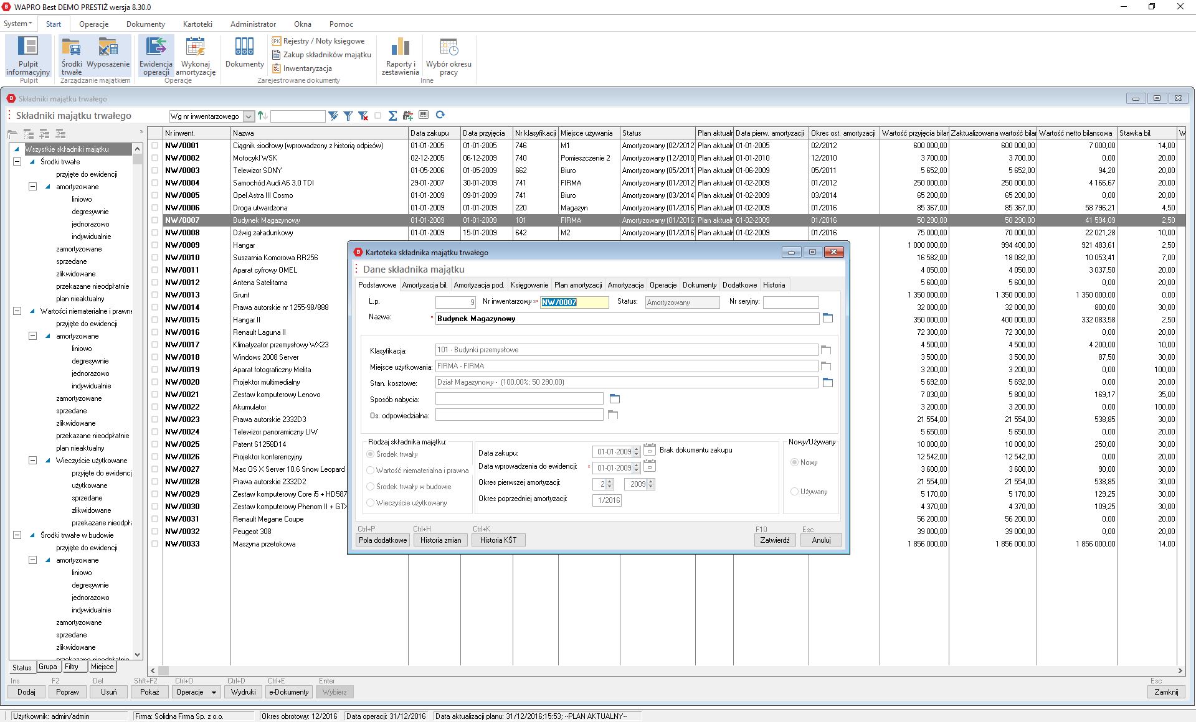Image resolution: width=1196 pixels, height=722 pixels.
Task: Click the refresh list icon
Action: (x=440, y=115)
